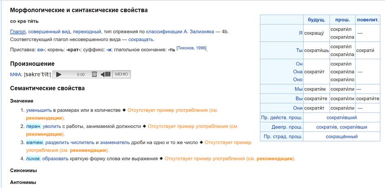The height and width of the screenshot is (188, 385).
Task: Click the audio player seek bar time
Action: click(x=81, y=74)
